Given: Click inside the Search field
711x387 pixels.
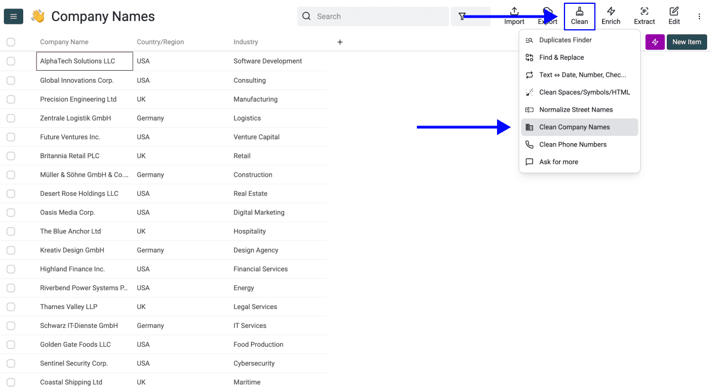Looking at the screenshot, I should point(373,16).
